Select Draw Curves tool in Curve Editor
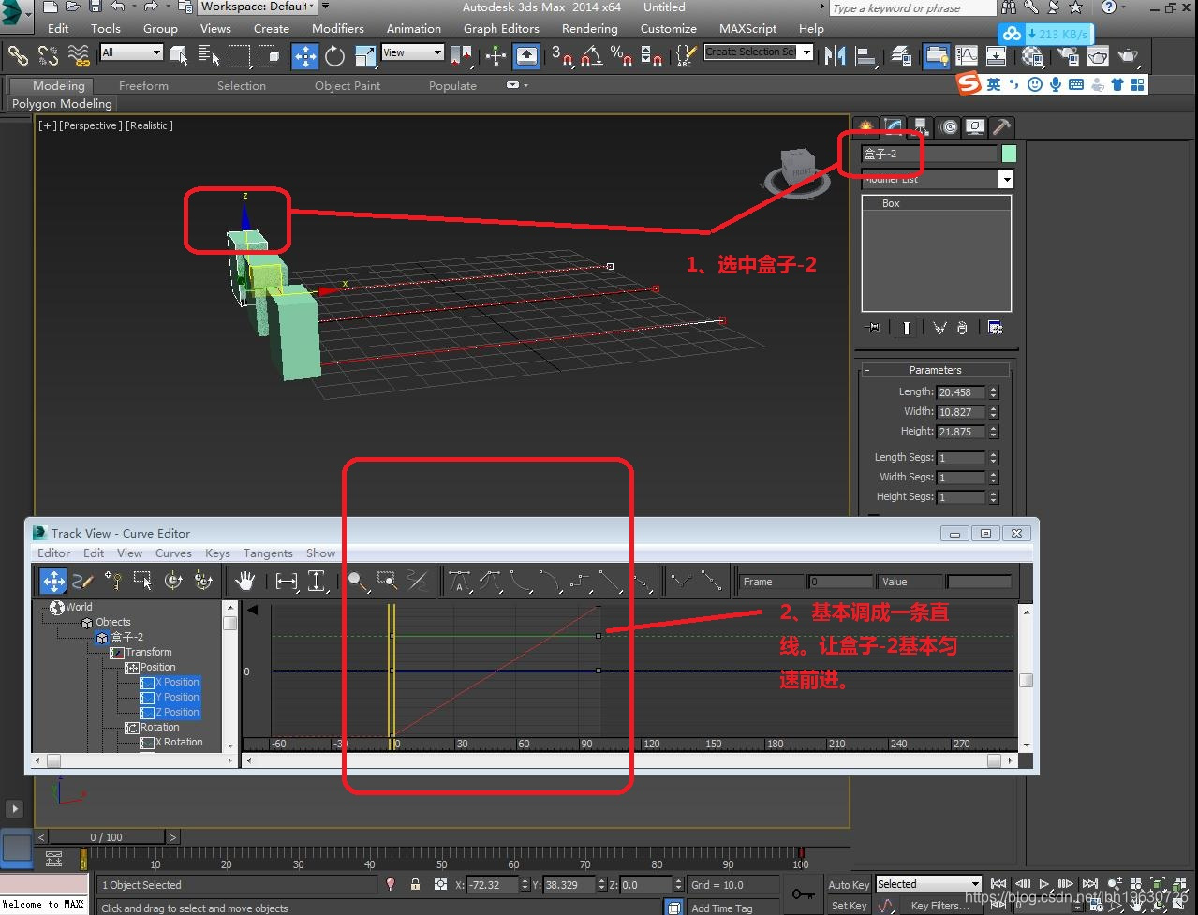 (x=83, y=582)
